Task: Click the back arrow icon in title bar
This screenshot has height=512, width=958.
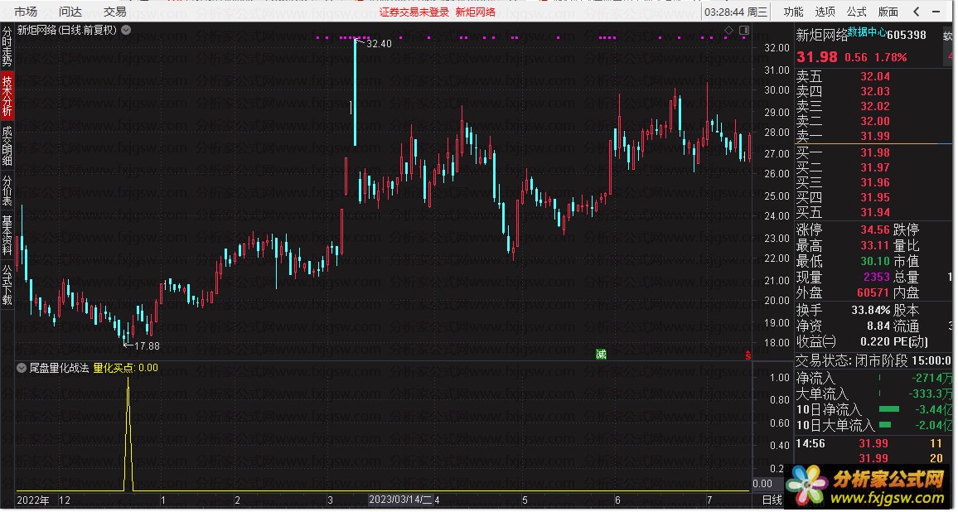Action: click(916, 12)
